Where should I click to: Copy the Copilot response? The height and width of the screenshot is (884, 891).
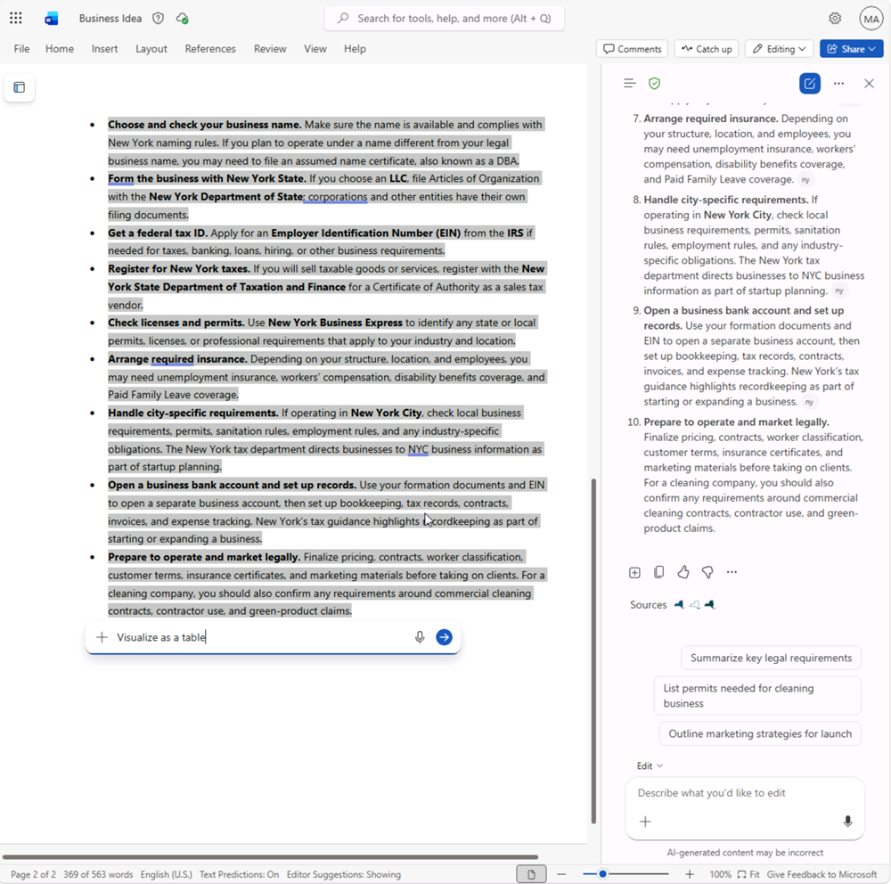click(x=659, y=572)
